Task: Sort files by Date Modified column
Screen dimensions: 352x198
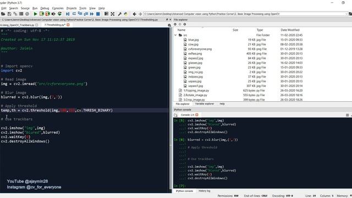Action: coord(290,30)
